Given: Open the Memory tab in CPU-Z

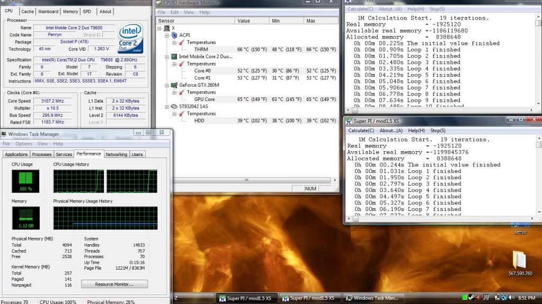Looking at the screenshot, I should pyautogui.click(x=70, y=12).
